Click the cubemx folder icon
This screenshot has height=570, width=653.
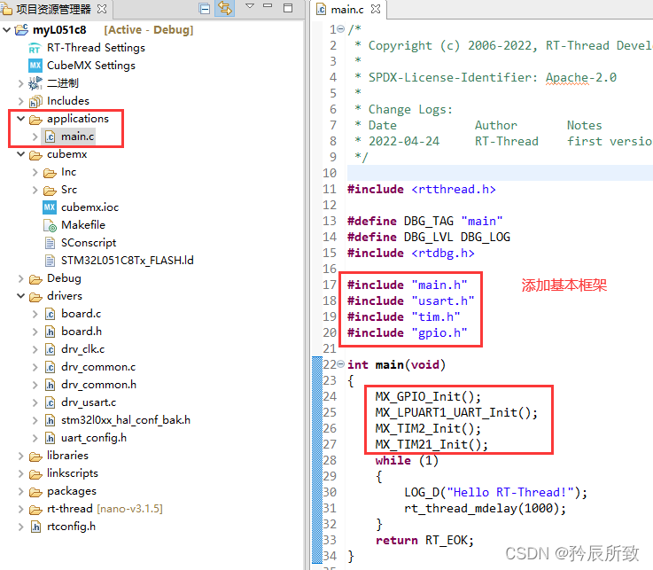coord(35,155)
